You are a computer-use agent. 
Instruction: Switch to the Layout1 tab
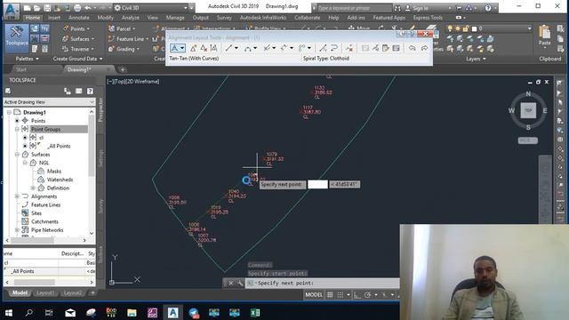pyautogui.click(x=45, y=292)
